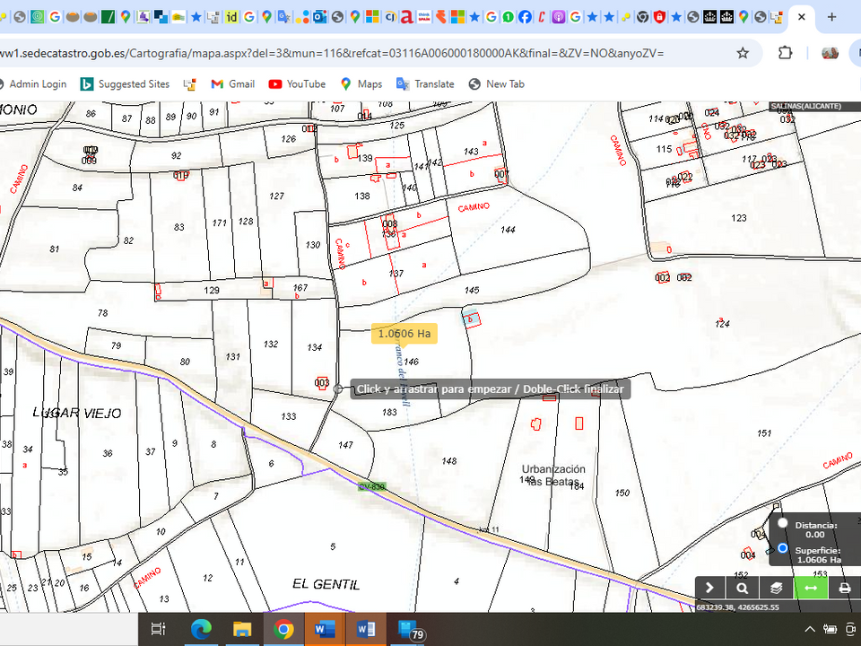Open the Chrome extensions puzzle icon

pos(786,53)
